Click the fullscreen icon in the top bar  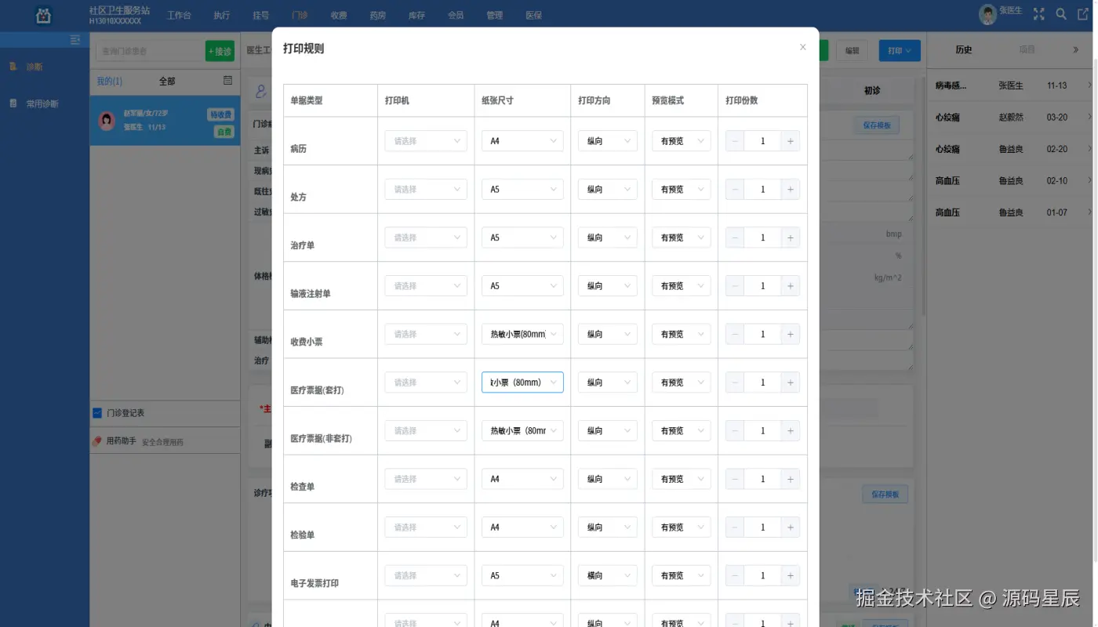(x=1039, y=13)
